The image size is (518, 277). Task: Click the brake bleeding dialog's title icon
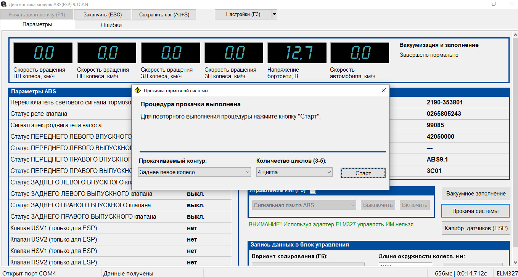pyautogui.click(x=138, y=91)
